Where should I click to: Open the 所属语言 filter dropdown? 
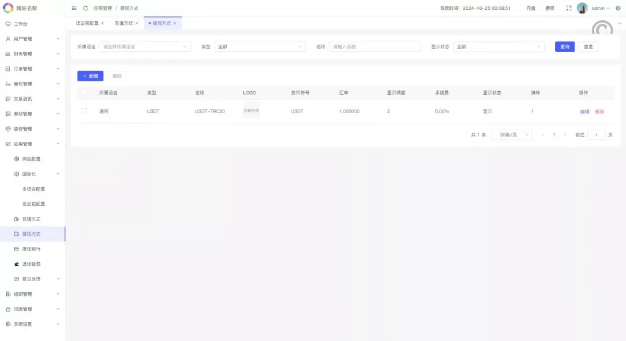(x=145, y=46)
